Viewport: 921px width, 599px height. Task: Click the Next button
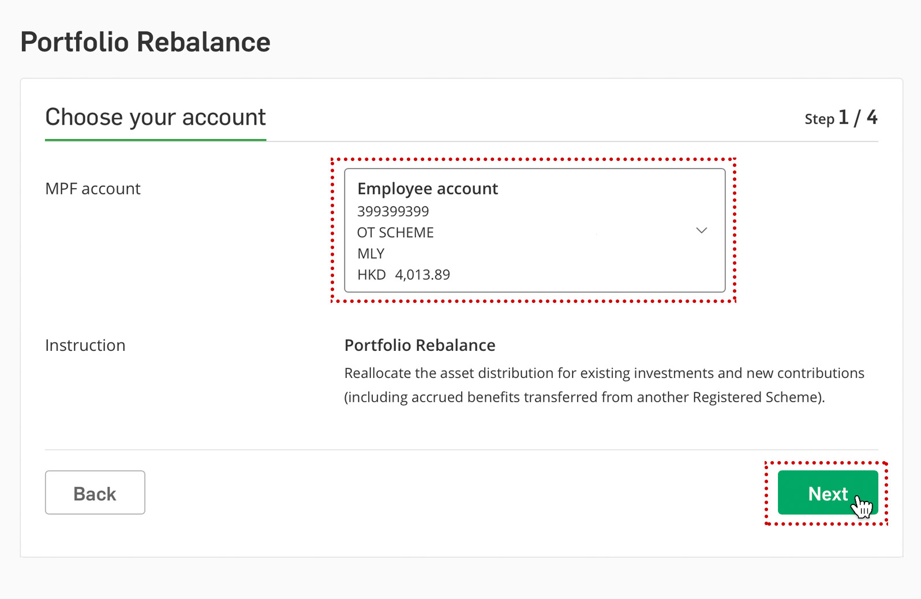828,493
